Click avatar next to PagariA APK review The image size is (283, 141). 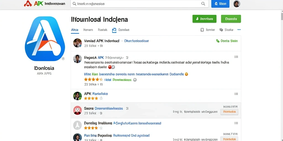pos(77,59)
